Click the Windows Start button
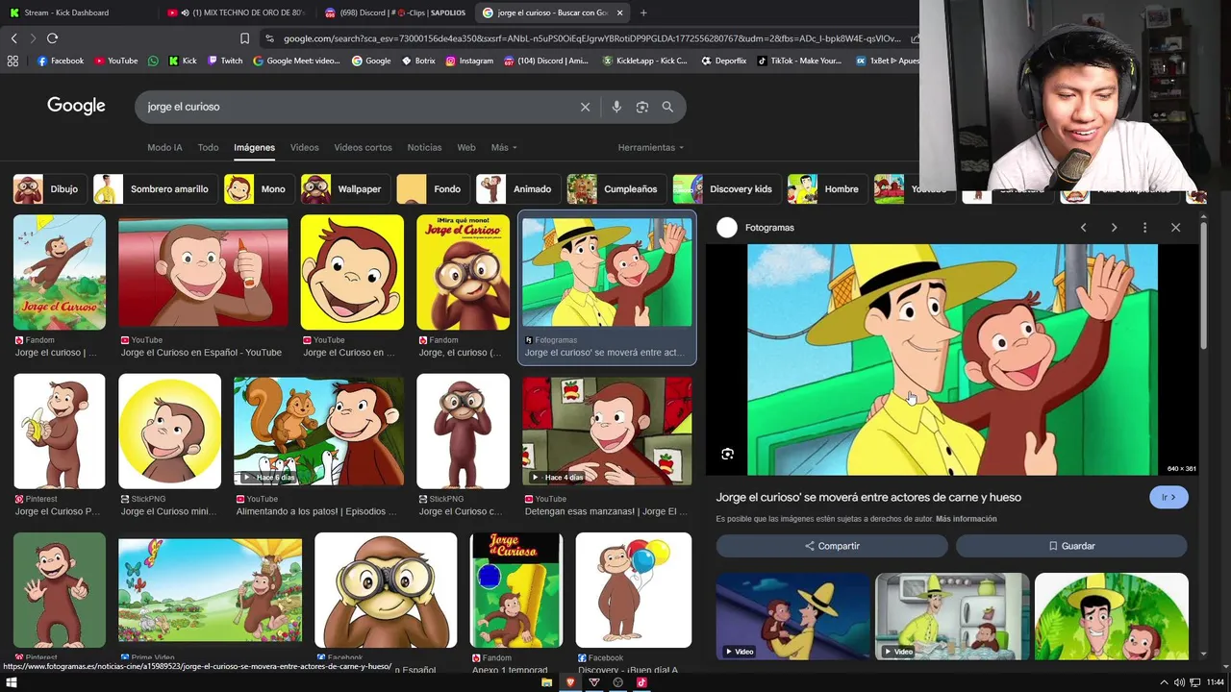Screen dimensions: 1231x692 (x=13, y=682)
